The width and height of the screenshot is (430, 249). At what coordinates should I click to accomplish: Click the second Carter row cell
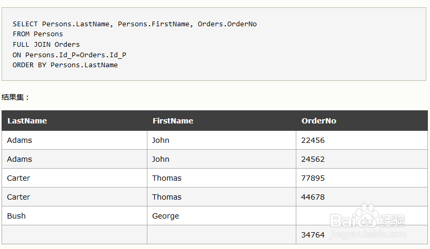74,197
